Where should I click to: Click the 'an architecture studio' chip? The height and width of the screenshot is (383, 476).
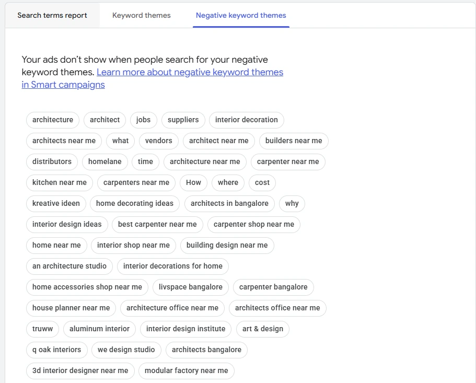click(x=69, y=266)
